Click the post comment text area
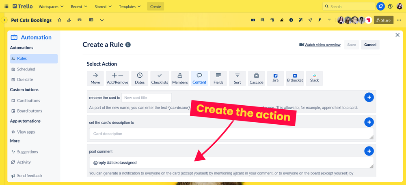 coord(231,163)
